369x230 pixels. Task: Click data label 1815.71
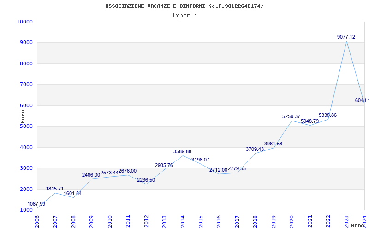pyautogui.click(x=54, y=189)
